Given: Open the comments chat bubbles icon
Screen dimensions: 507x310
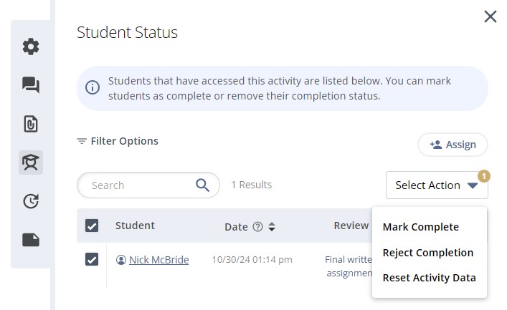Looking at the screenshot, I should click(x=31, y=85).
